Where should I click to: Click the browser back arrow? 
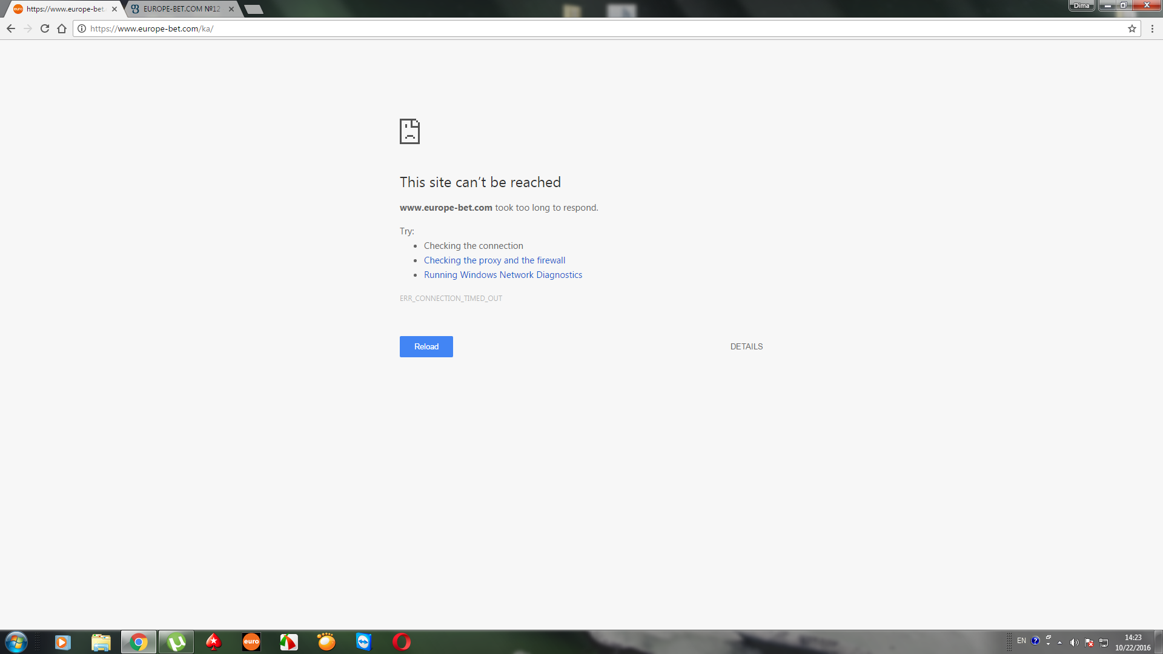(x=11, y=28)
